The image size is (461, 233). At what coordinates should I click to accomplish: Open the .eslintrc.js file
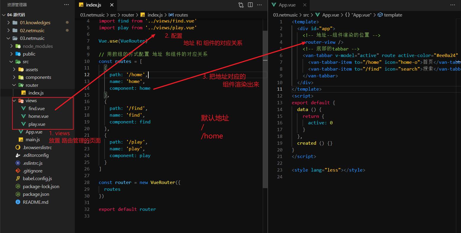(x=33, y=163)
